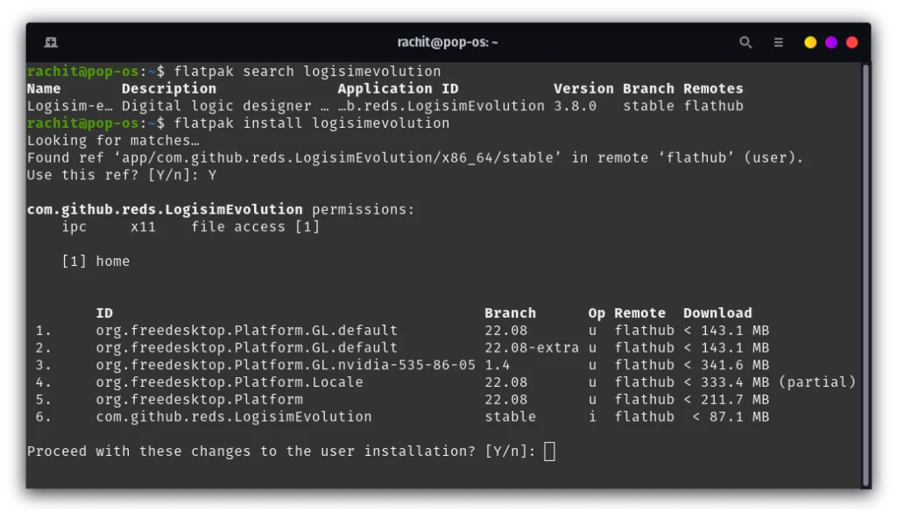Click row 6 com.github.reds.LogisimEvolution entry
Screen dimensions: 897x518
pyautogui.click(x=233, y=416)
